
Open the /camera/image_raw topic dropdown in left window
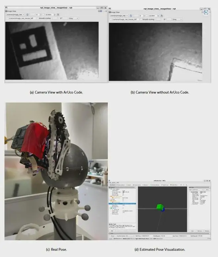click(x=15, y=15)
